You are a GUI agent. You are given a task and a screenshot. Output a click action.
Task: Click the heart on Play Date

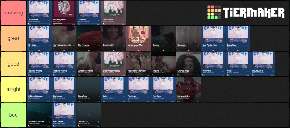point(173,97)
